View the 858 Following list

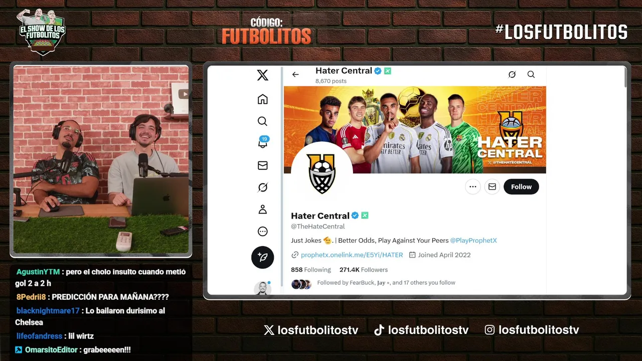tap(311, 270)
